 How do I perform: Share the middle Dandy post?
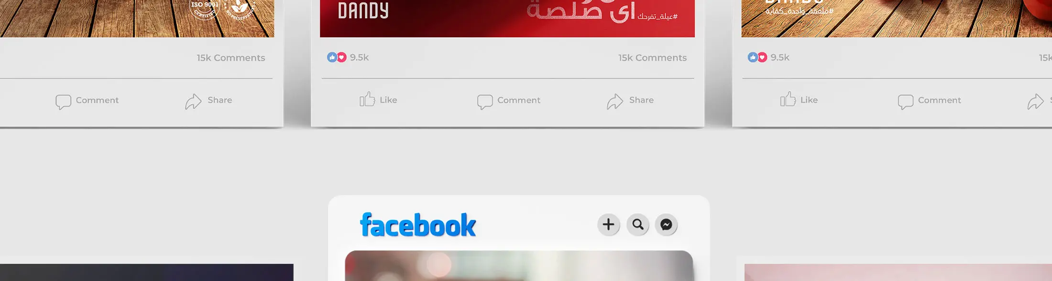630,100
